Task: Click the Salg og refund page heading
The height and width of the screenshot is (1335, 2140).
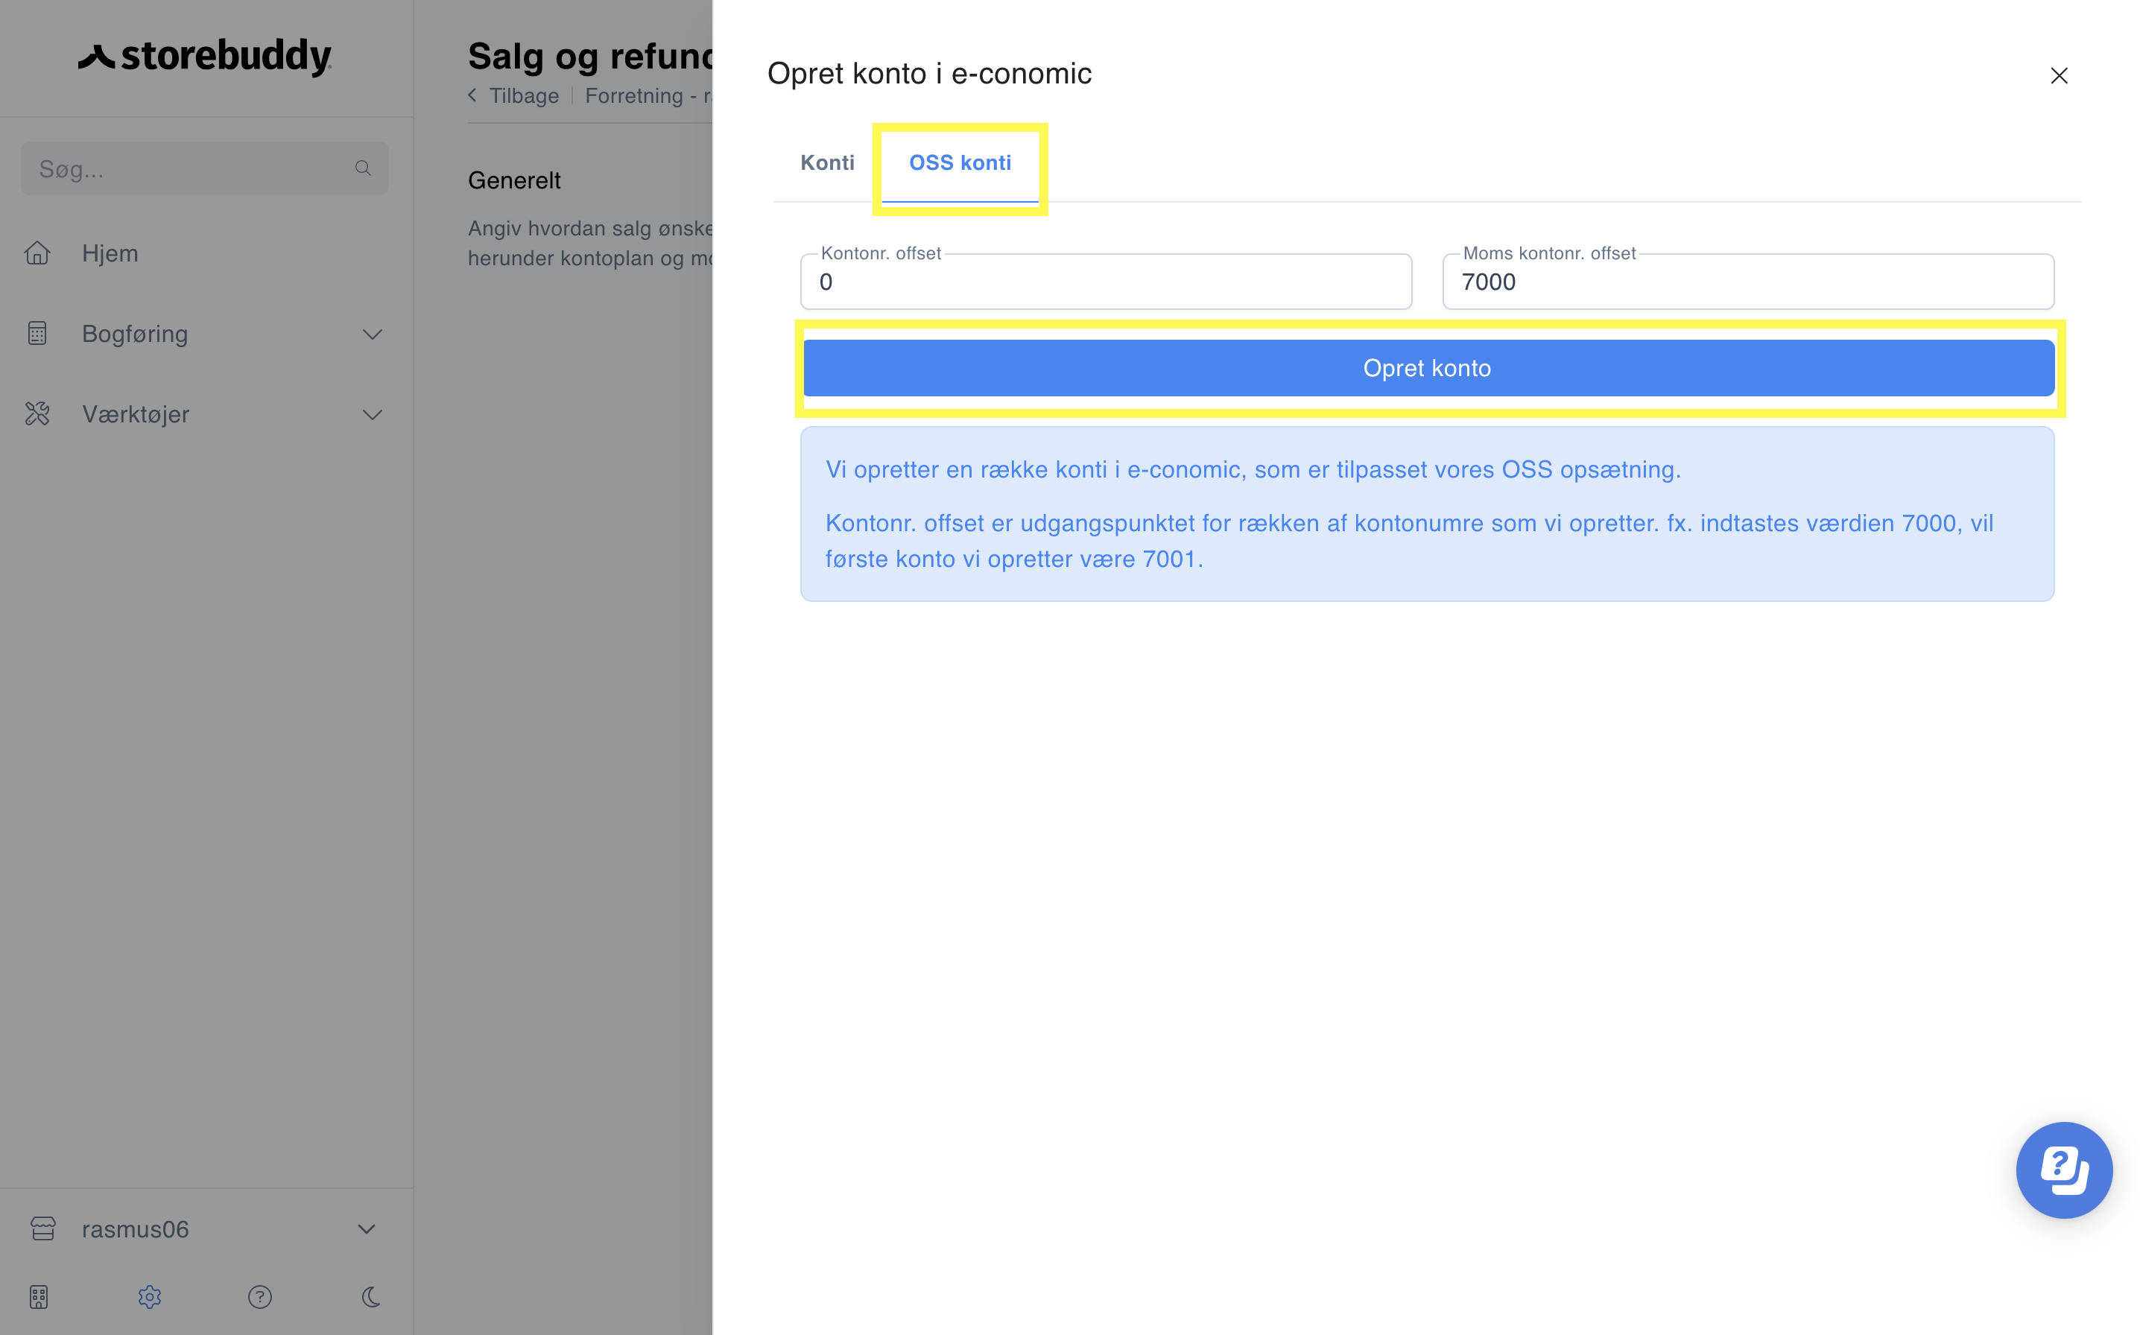Action: [589, 56]
